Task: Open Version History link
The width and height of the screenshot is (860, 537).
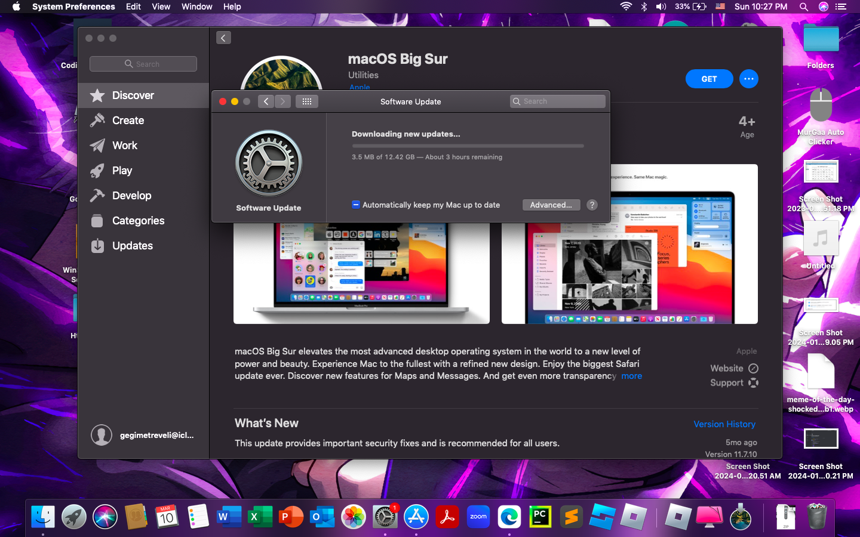Action: pos(724,424)
